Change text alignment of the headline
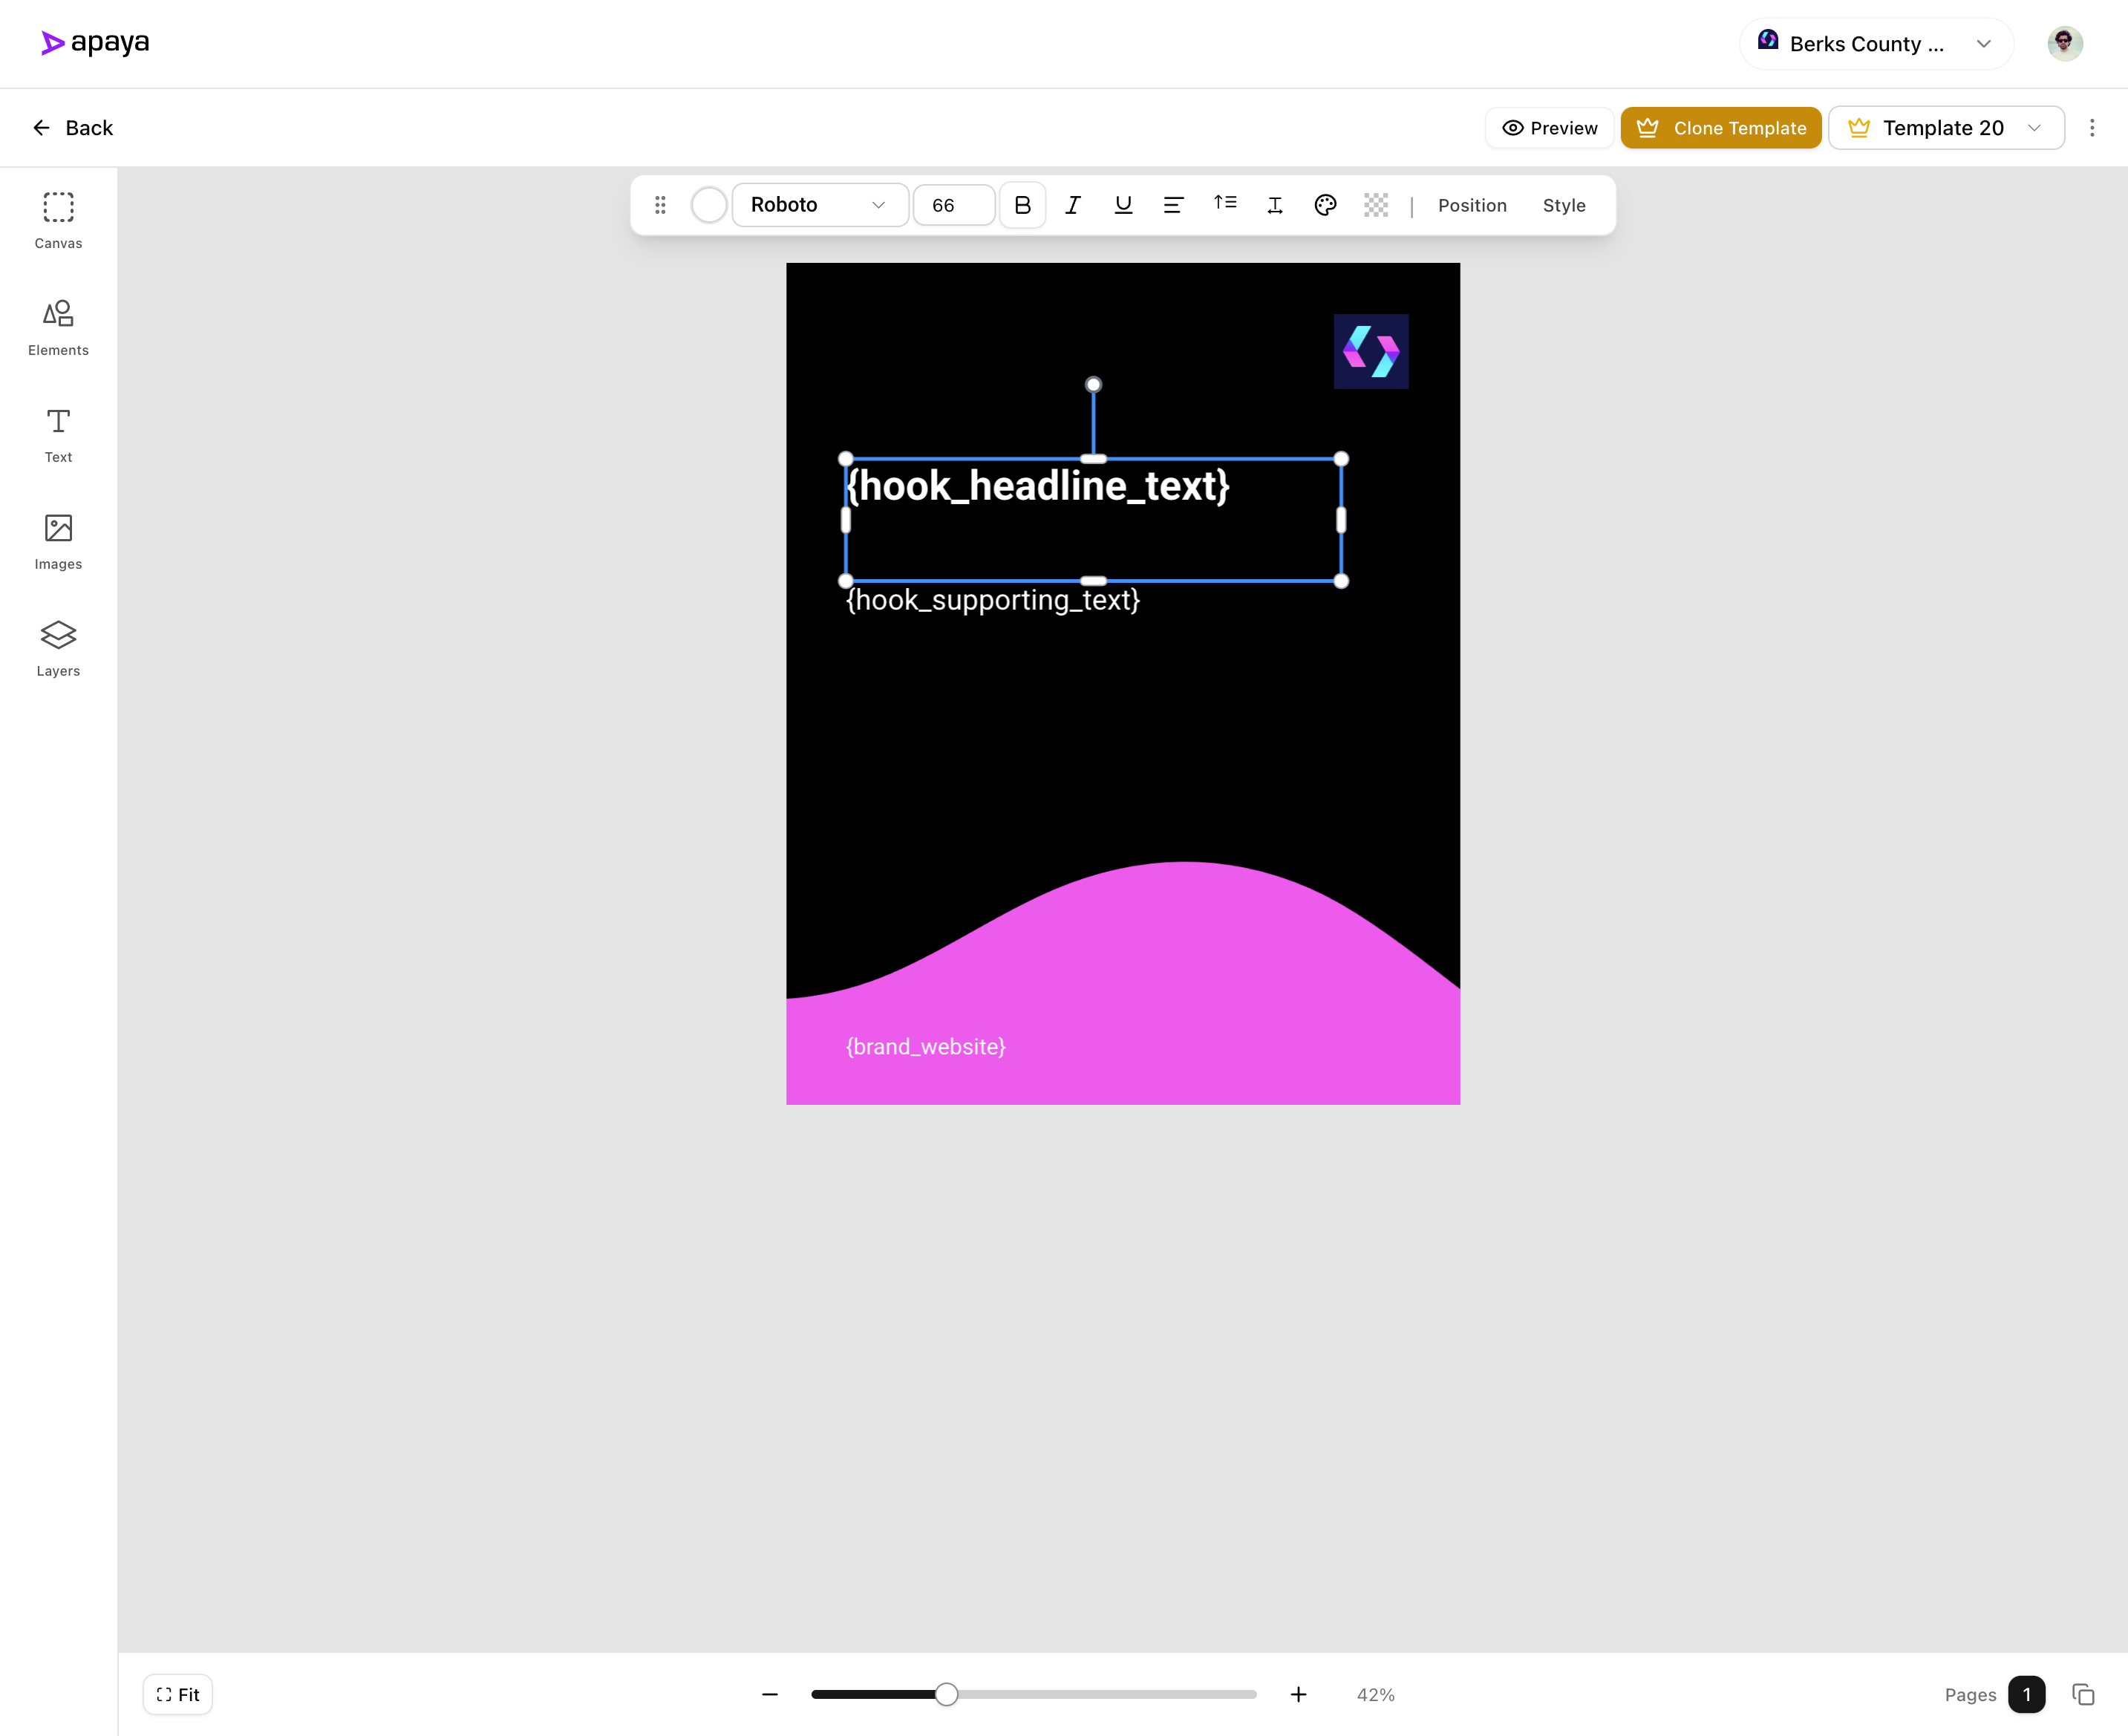 [1174, 205]
